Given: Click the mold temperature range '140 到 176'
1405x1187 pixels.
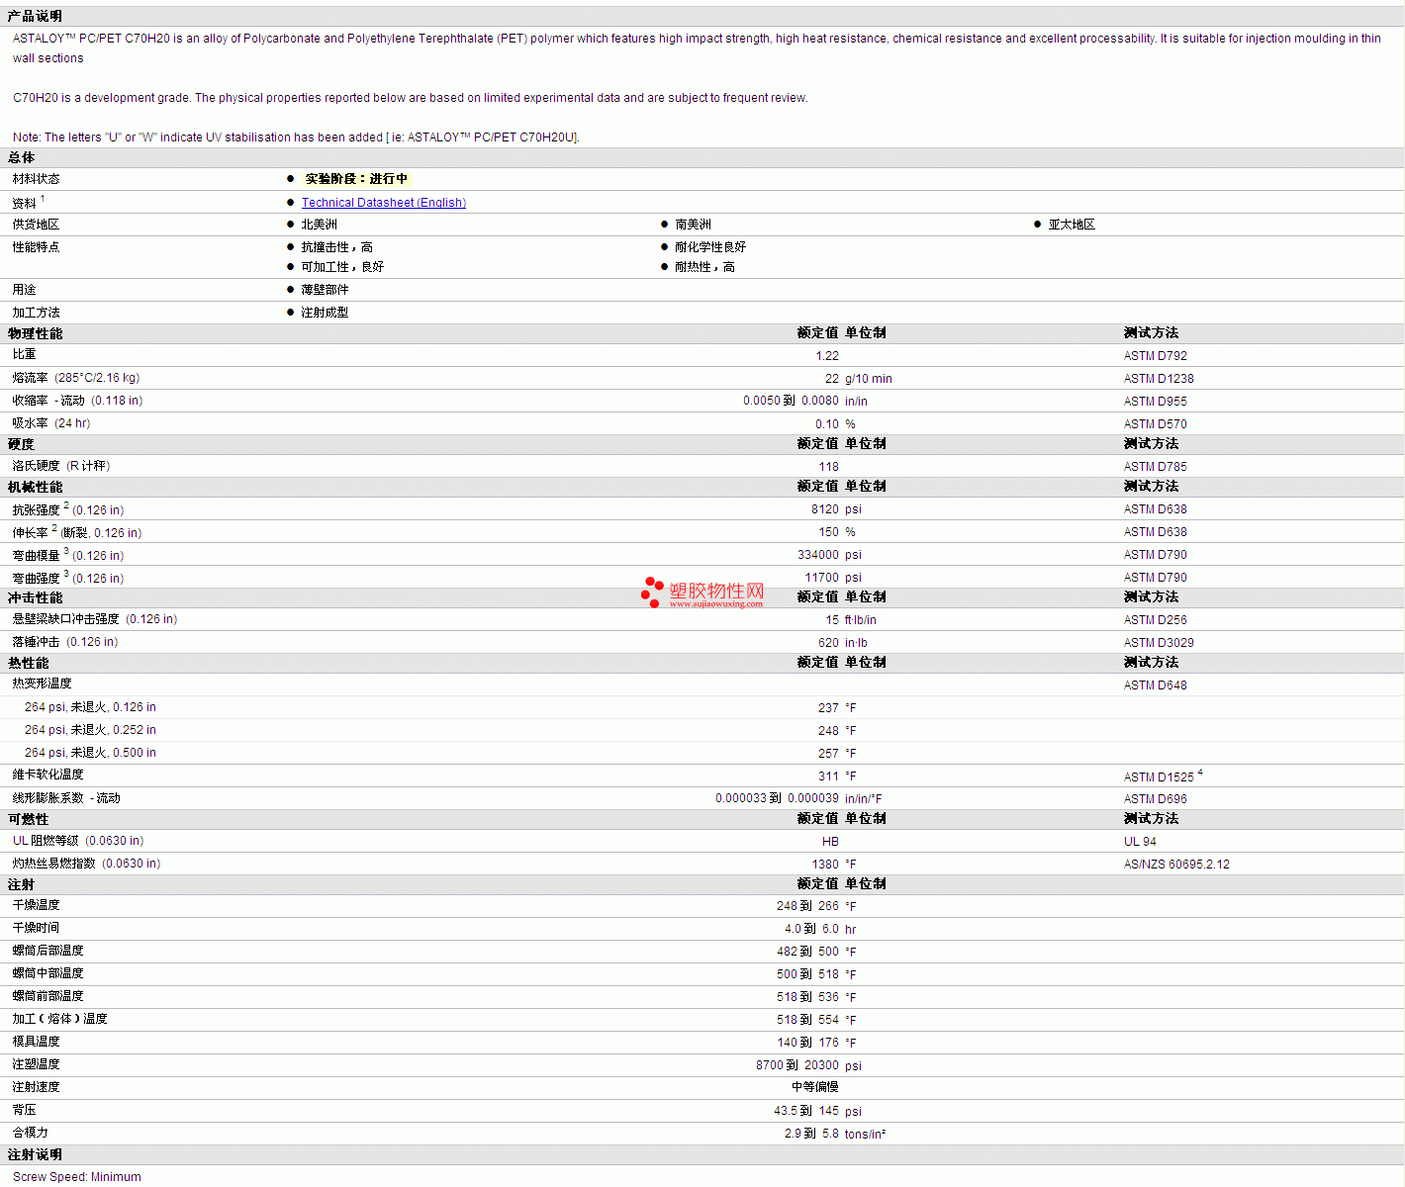Looking at the screenshot, I should (808, 1043).
